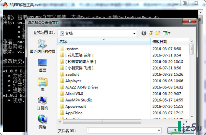The width and height of the screenshot is (206, 135).
Task: Select the .system folder icon
Action: (62, 49)
